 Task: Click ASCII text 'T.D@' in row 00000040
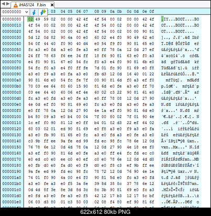point(166,44)
